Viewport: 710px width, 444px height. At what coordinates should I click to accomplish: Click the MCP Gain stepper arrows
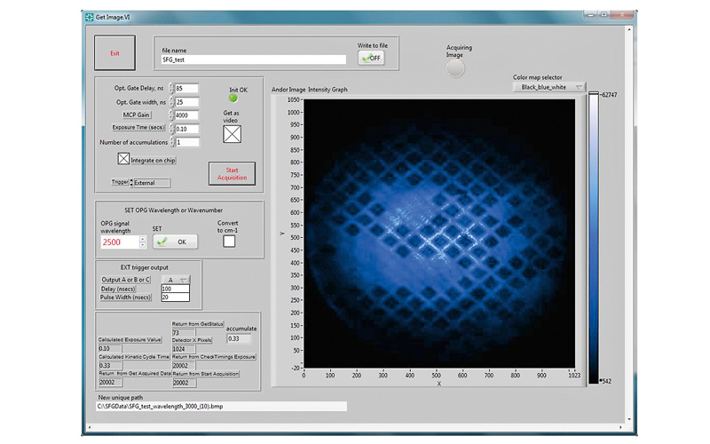pyautogui.click(x=171, y=115)
